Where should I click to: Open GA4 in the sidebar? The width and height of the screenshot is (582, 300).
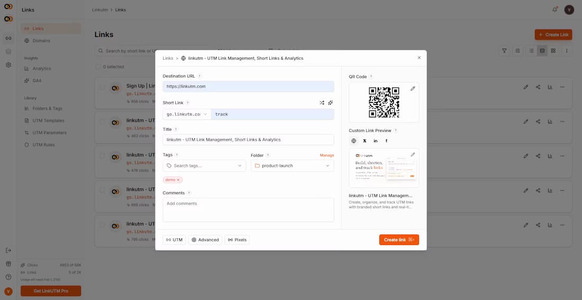[51, 80]
